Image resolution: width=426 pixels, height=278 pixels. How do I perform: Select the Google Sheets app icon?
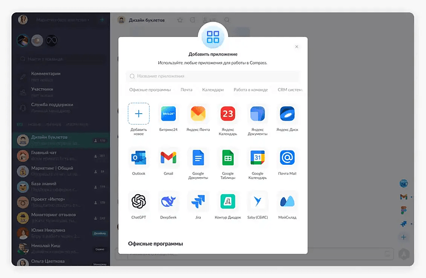pyautogui.click(x=227, y=157)
